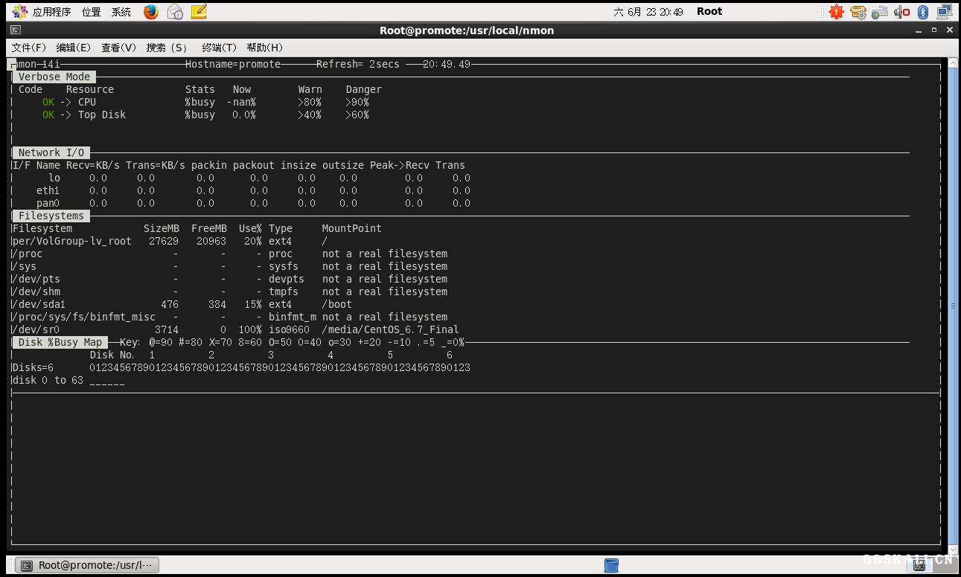This screenshot has width=961, height=577.
Task: Open the 位置 panel menu
Action: pos(90,11)
